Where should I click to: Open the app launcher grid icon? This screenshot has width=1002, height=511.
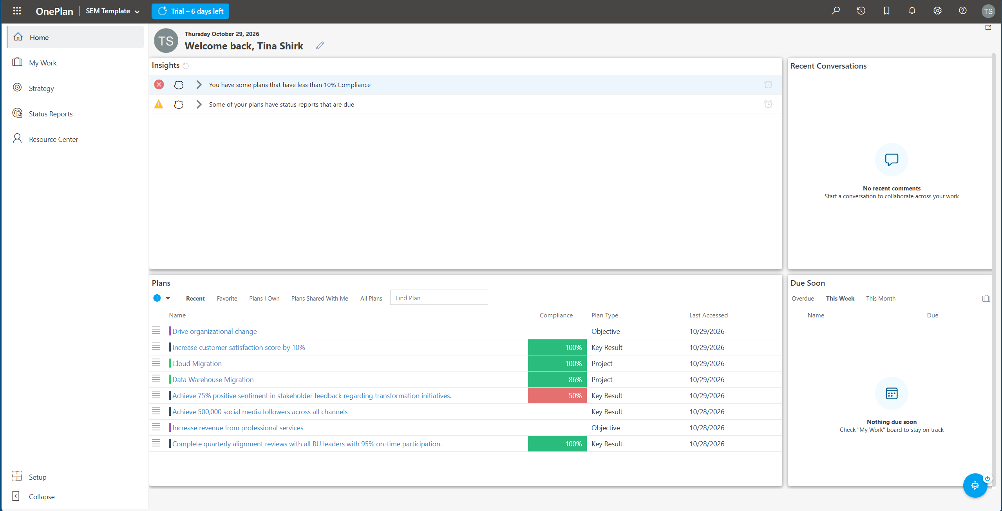pos(17,11)
